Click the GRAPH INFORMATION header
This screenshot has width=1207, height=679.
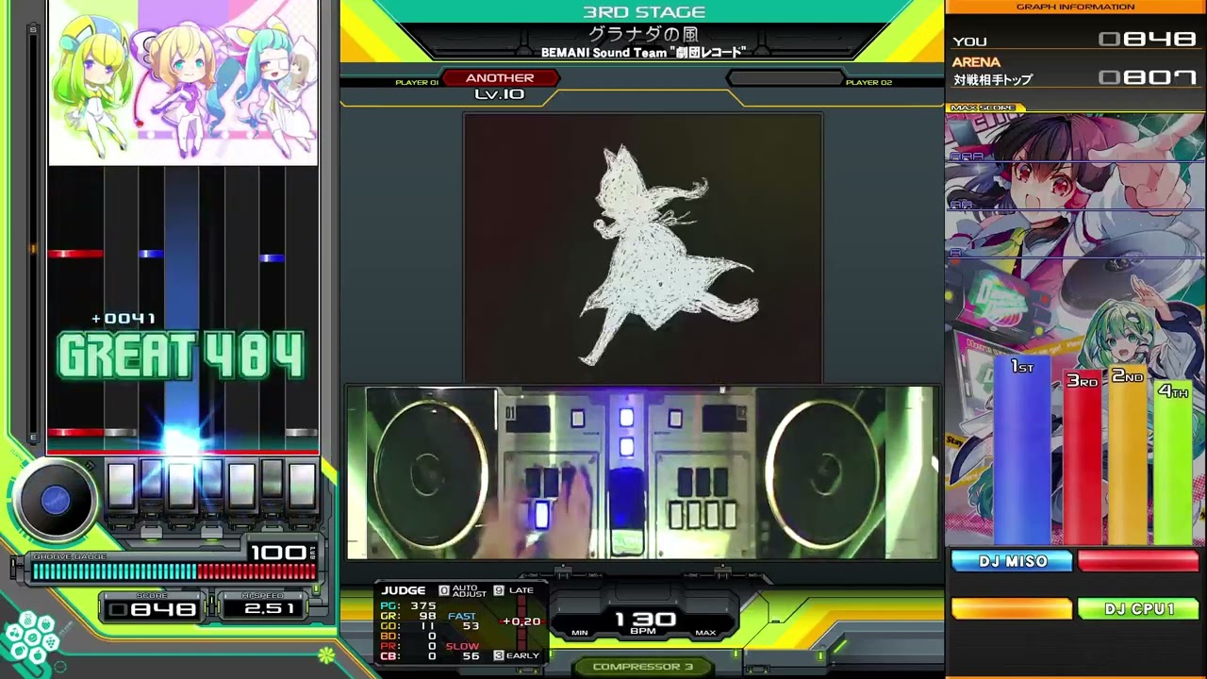coord(1076,7)
